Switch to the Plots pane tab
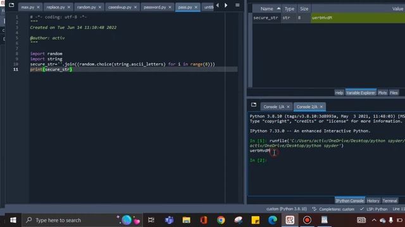 click(382, 93)
